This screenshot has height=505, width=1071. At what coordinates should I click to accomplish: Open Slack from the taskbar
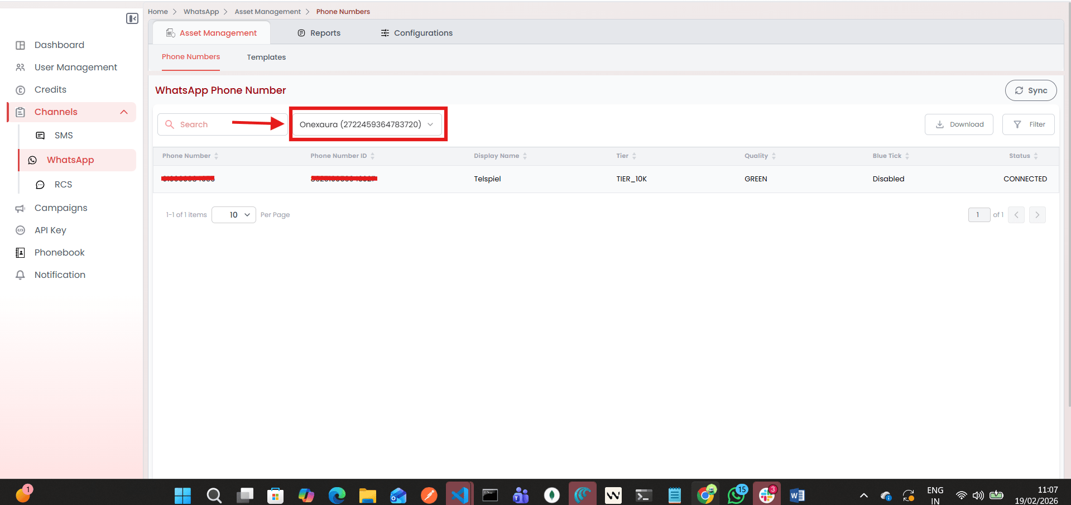click(x=767, y=494)
